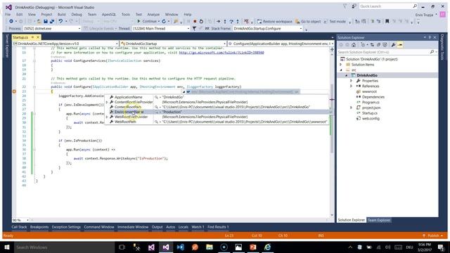Image resolution: width=450 pixels, height=253 pixels.
Task: Click the Undo arrow icon
Action: (60, 21)
